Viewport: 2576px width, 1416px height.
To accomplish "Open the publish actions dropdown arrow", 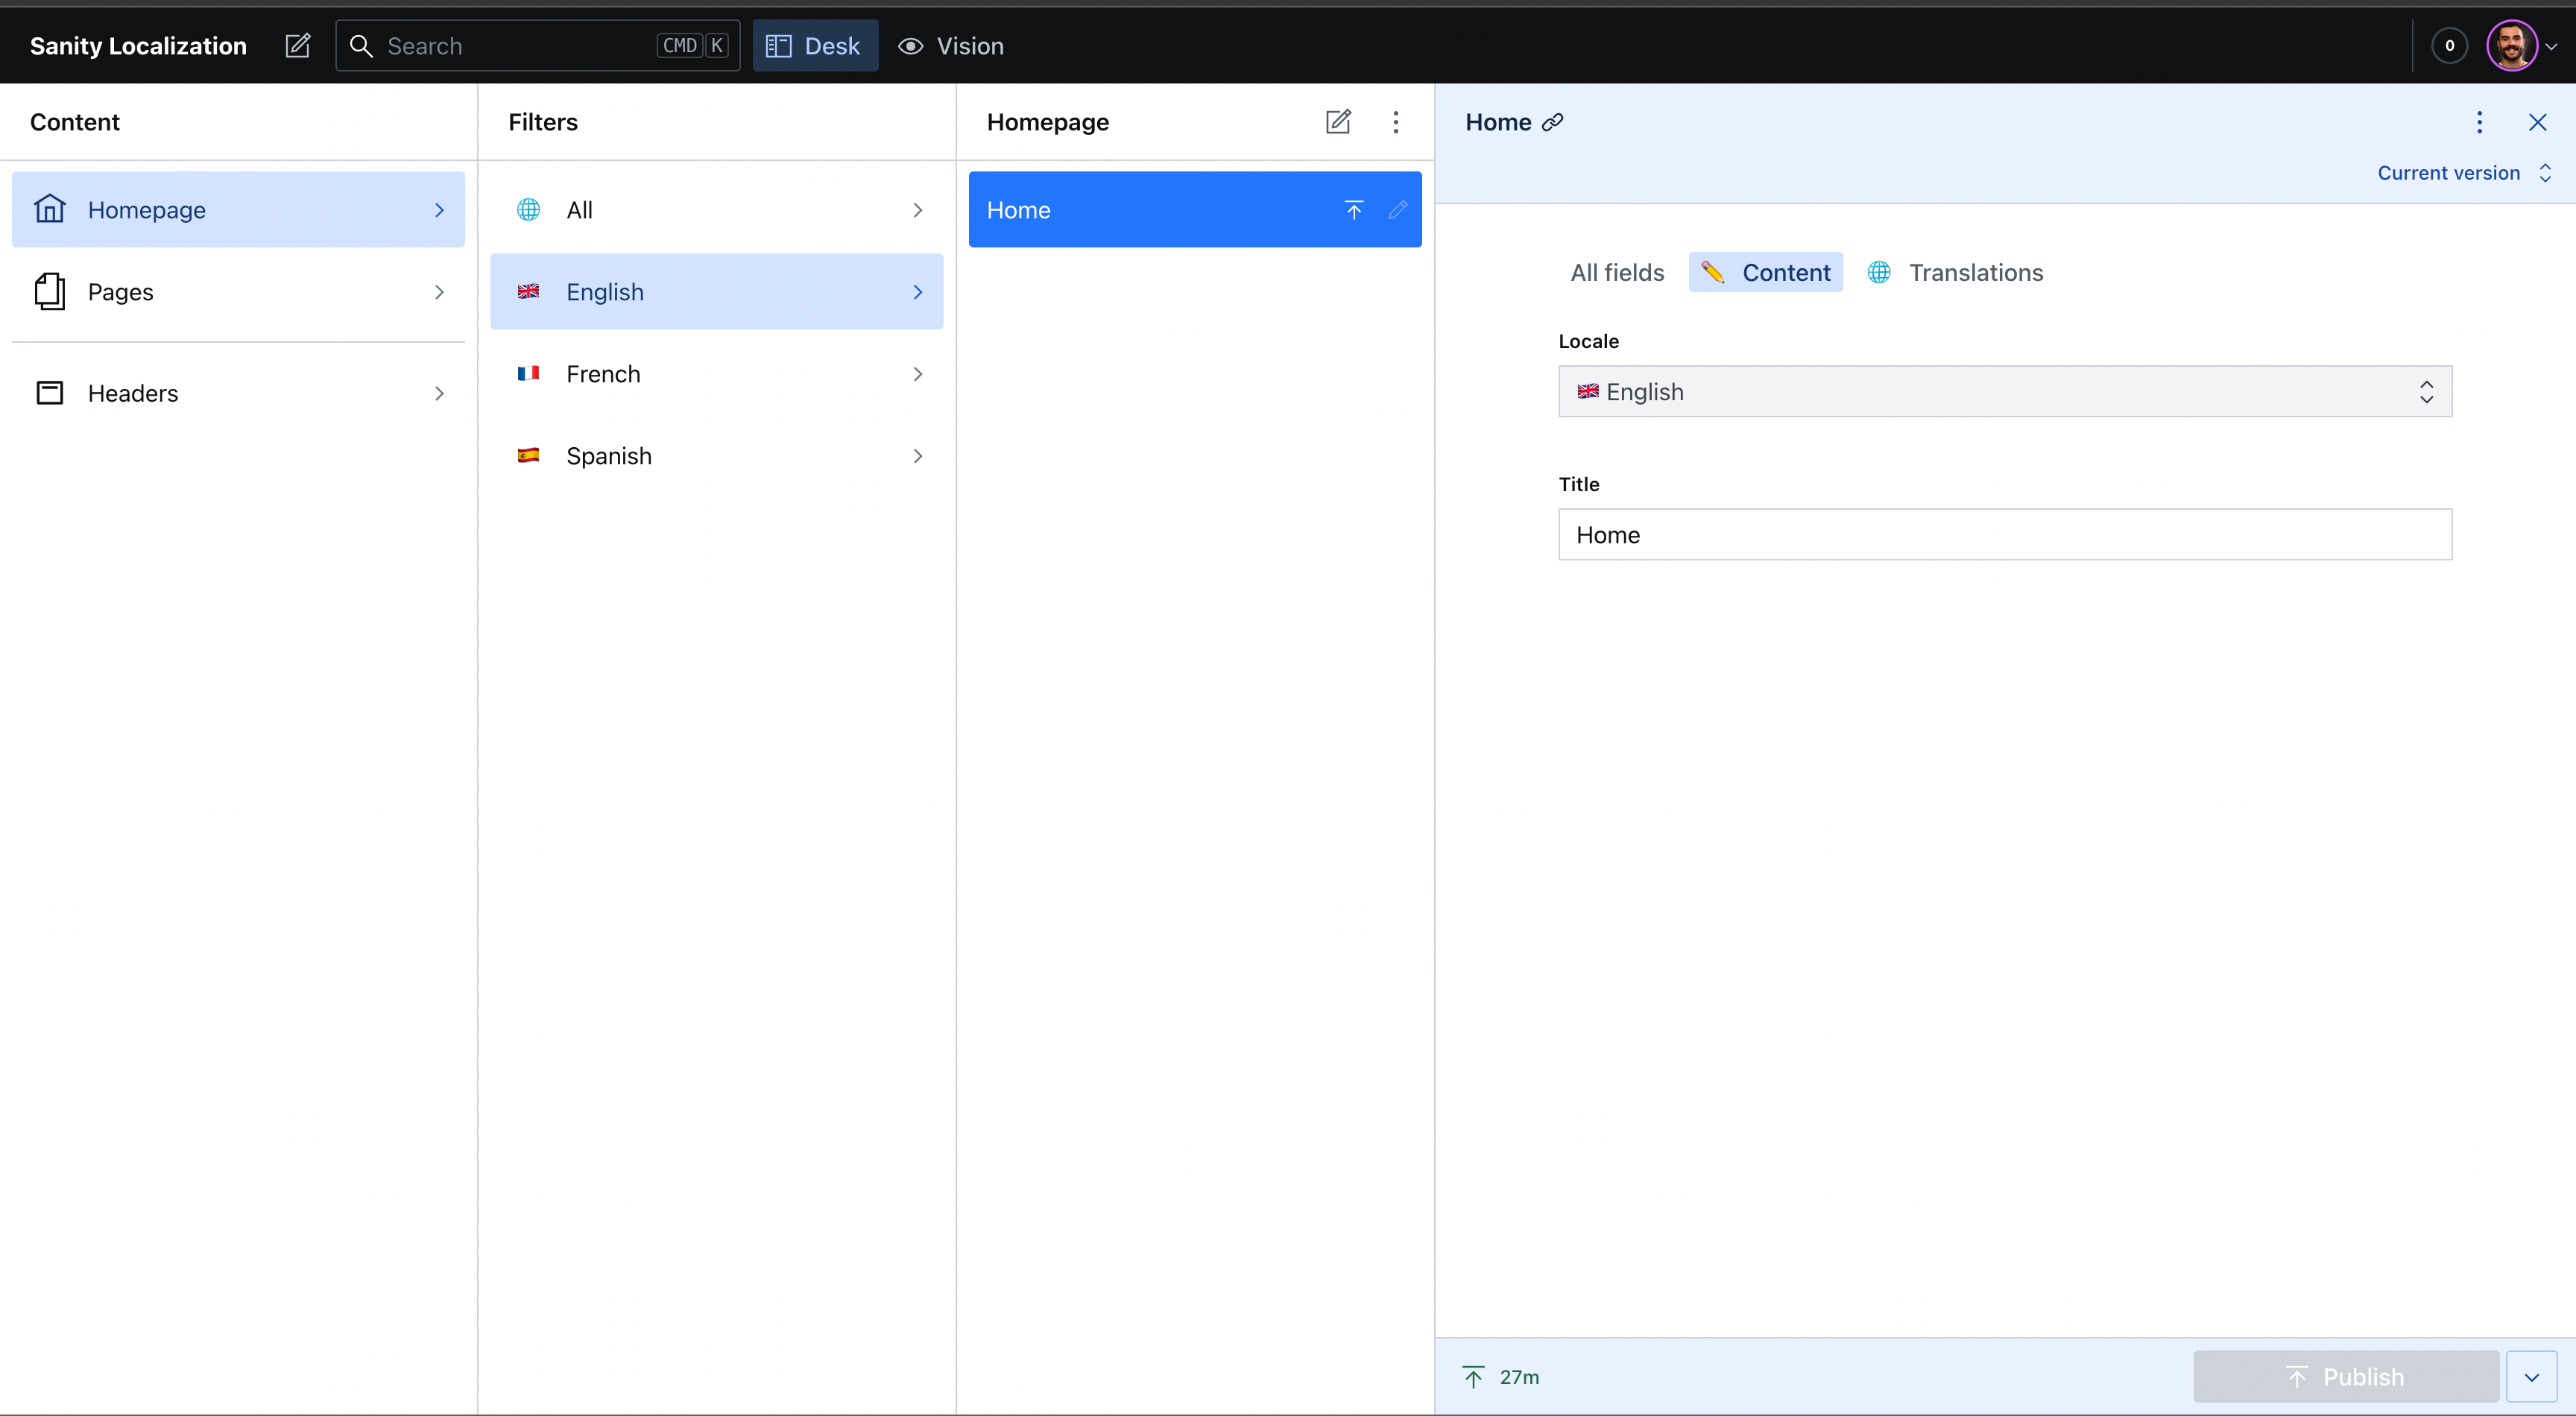I will (x=2532, y=1377).
